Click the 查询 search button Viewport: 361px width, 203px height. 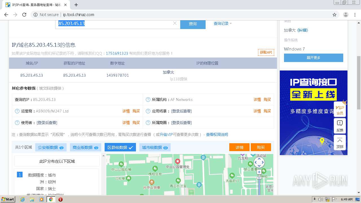(193, 24)
